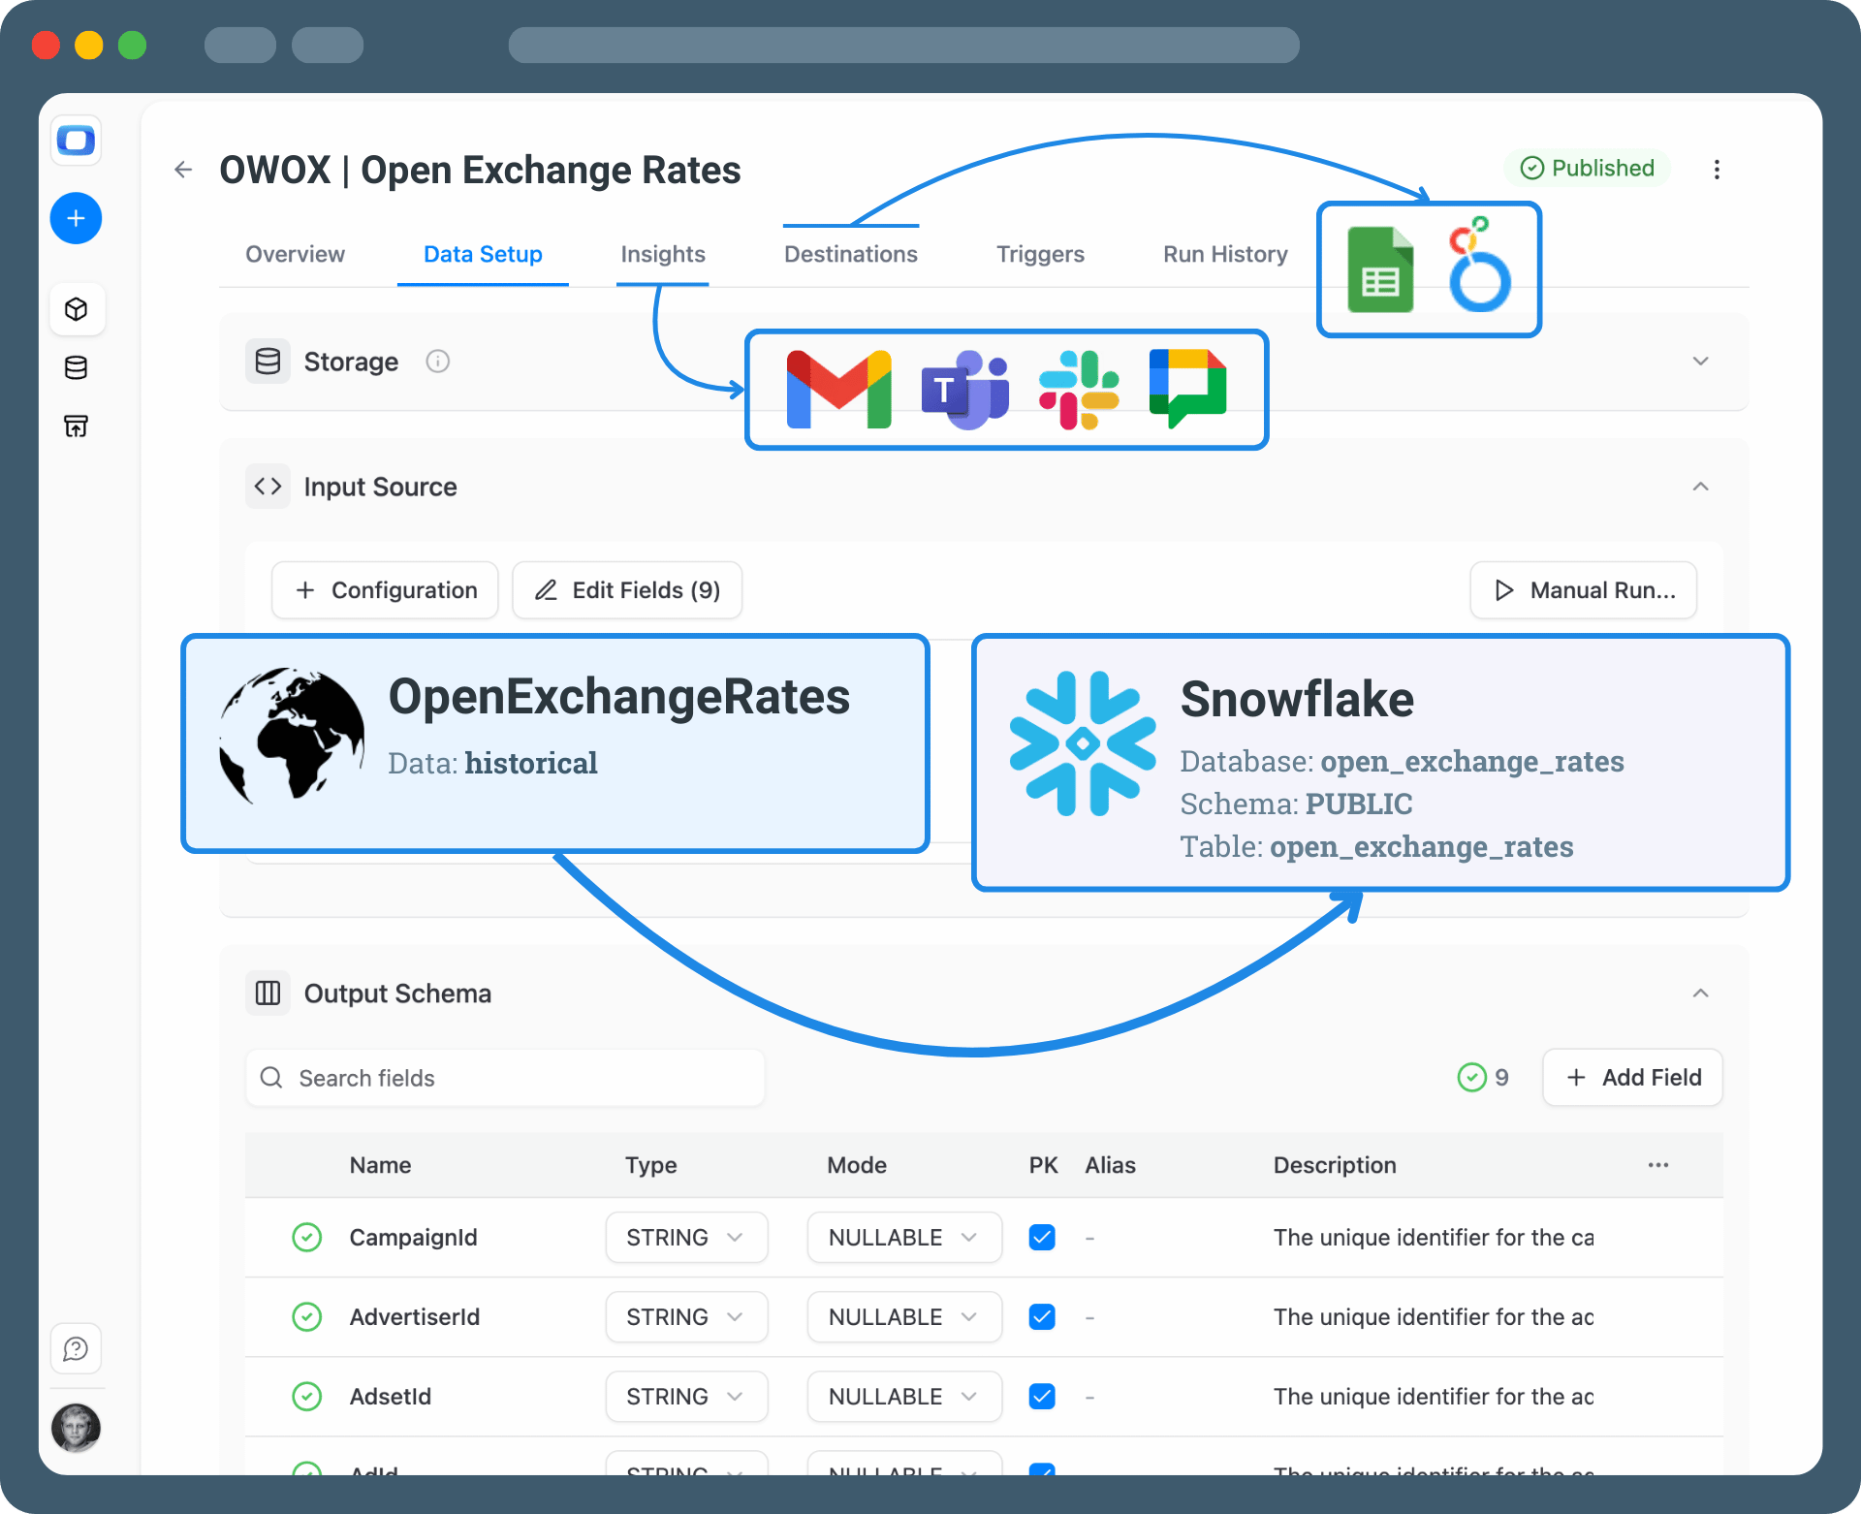Open the cube icon in left sidebar
Viewport: 1861px width, 1514px height.
click(x=77, y=309)
